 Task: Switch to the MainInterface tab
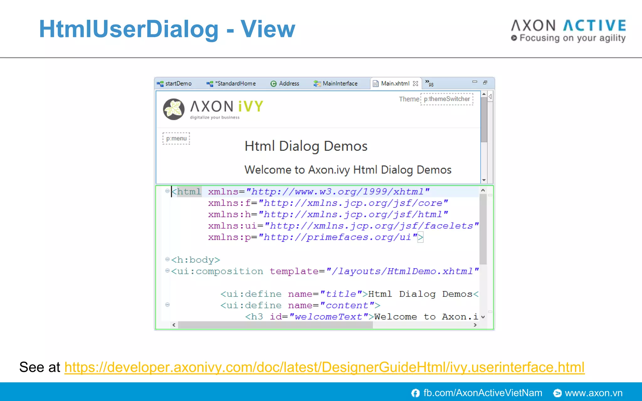(336, 84)
